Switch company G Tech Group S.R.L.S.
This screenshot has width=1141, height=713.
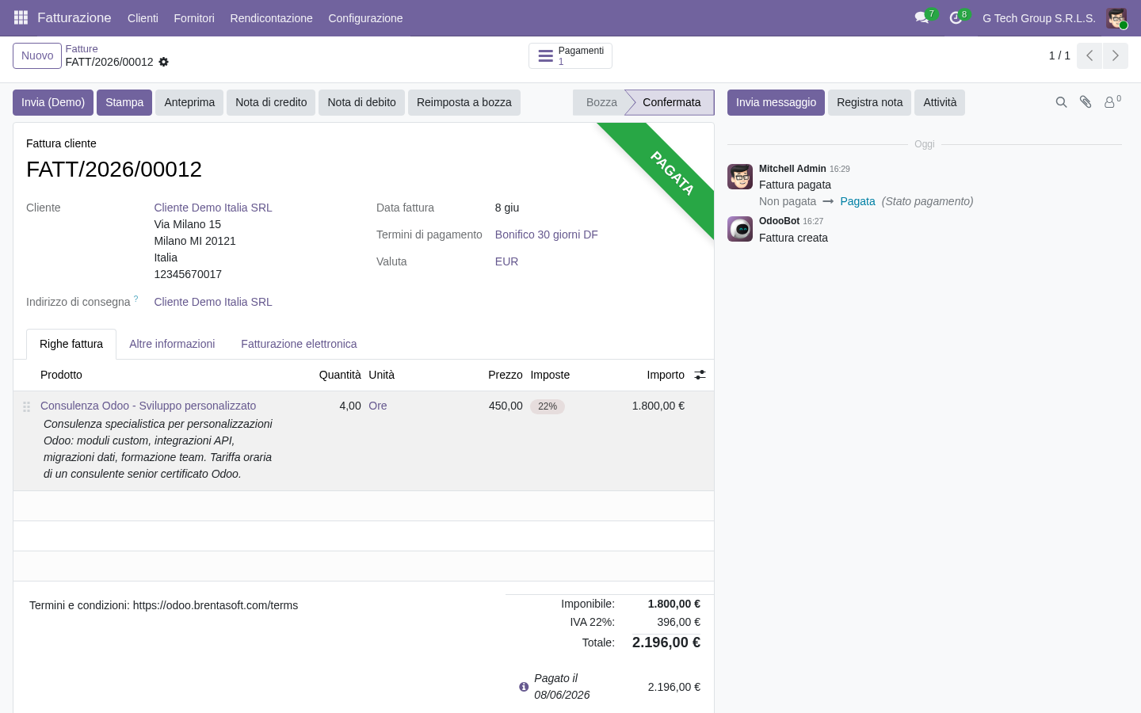(x=1039, y=18)
